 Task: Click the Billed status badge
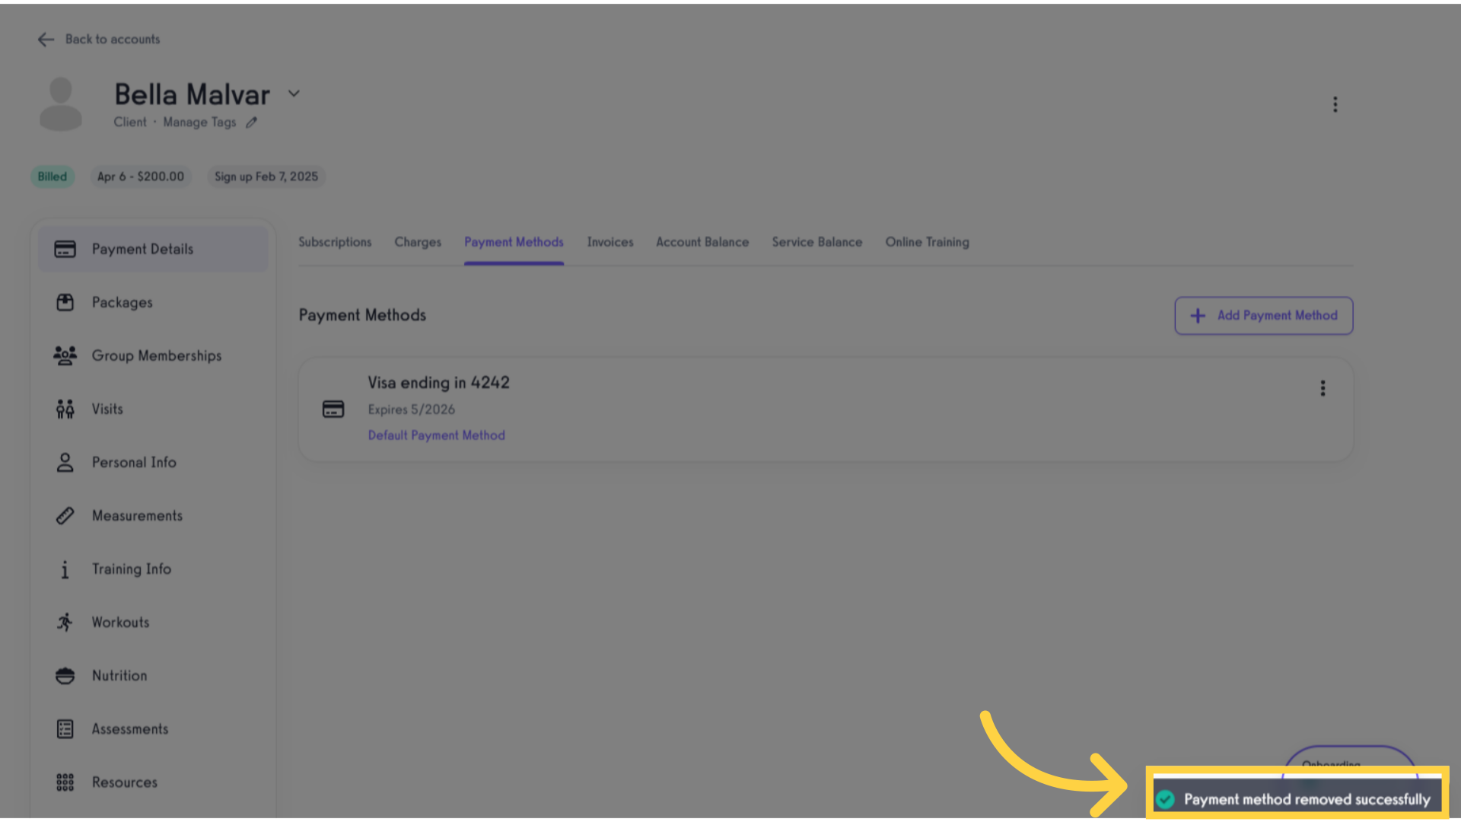(x=53, y=177)
